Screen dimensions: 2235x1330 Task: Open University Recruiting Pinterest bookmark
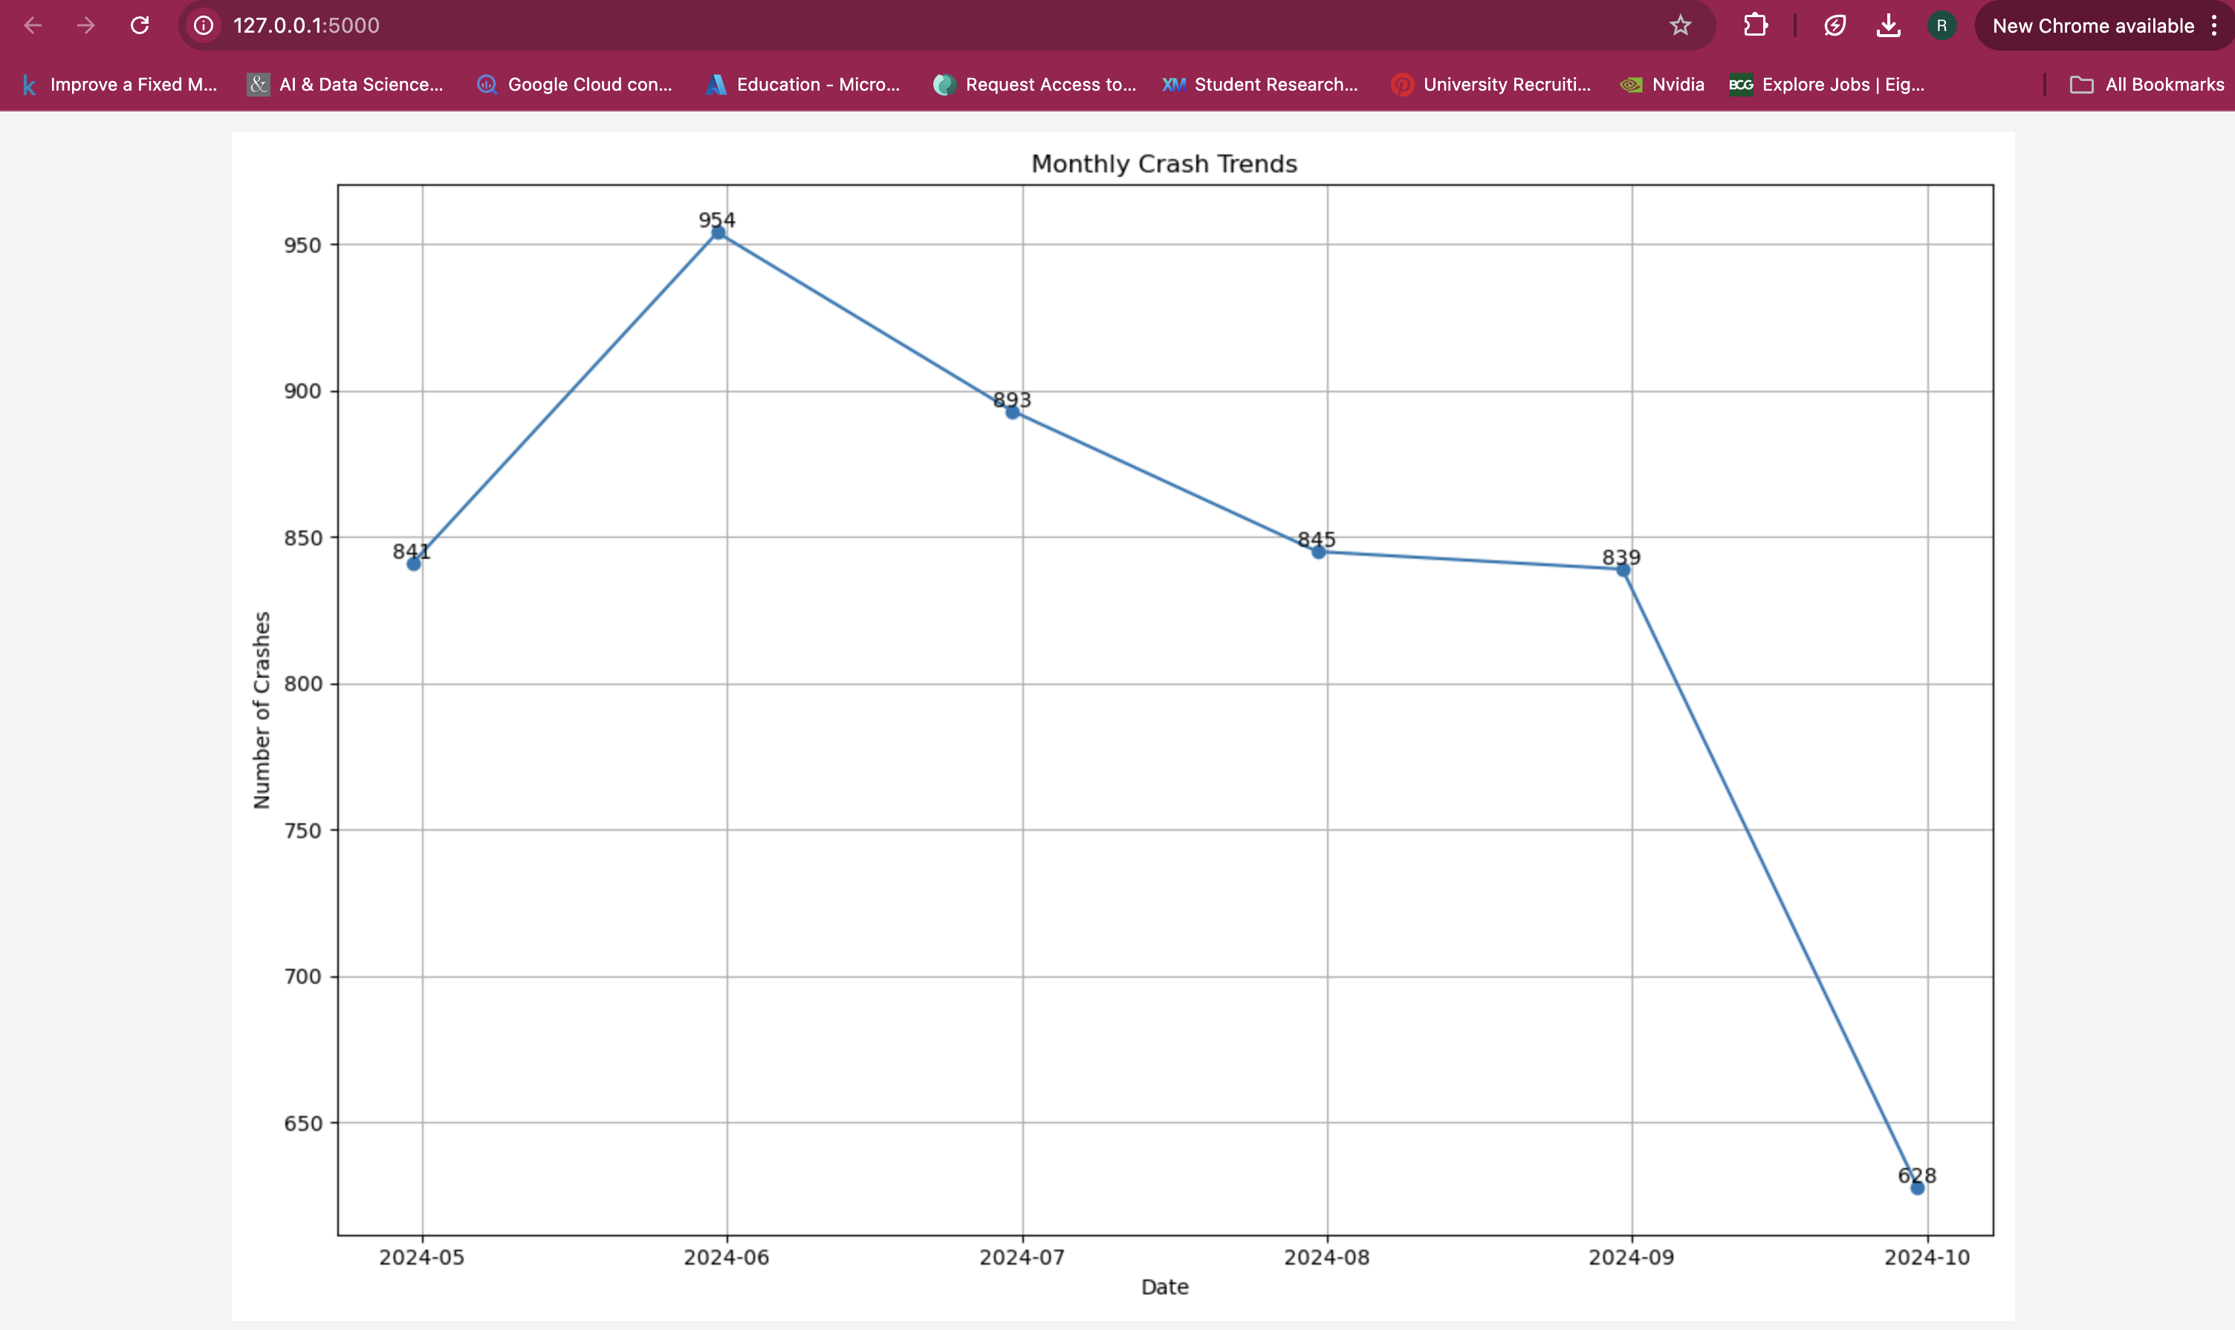coord(1491,84)
